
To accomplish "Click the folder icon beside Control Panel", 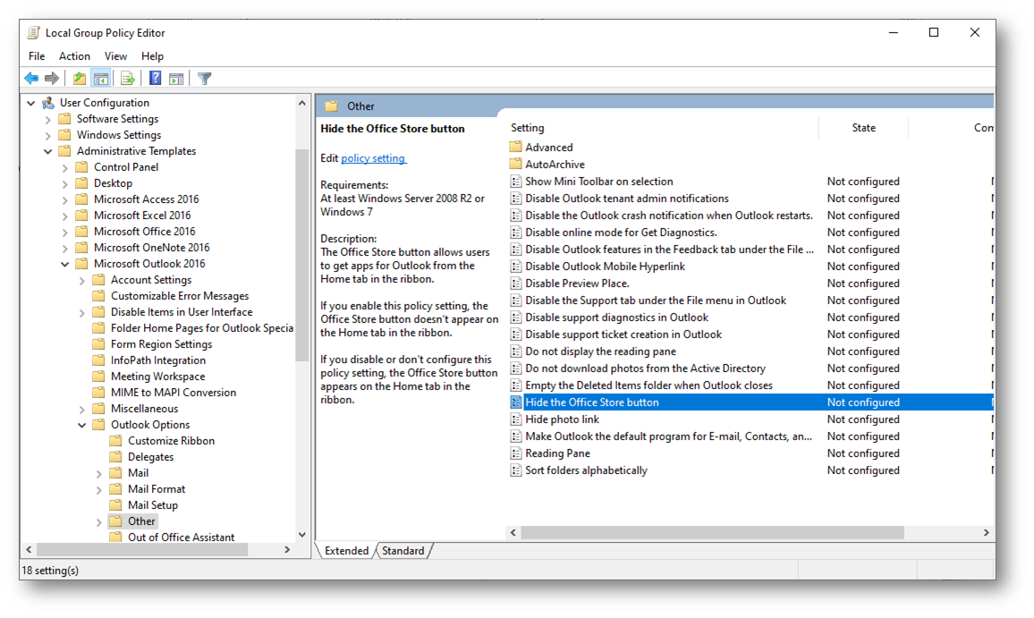I will coord(81,167).
